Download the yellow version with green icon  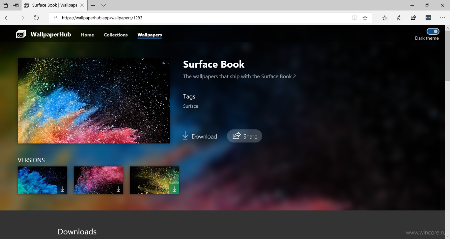pos(174,189)
